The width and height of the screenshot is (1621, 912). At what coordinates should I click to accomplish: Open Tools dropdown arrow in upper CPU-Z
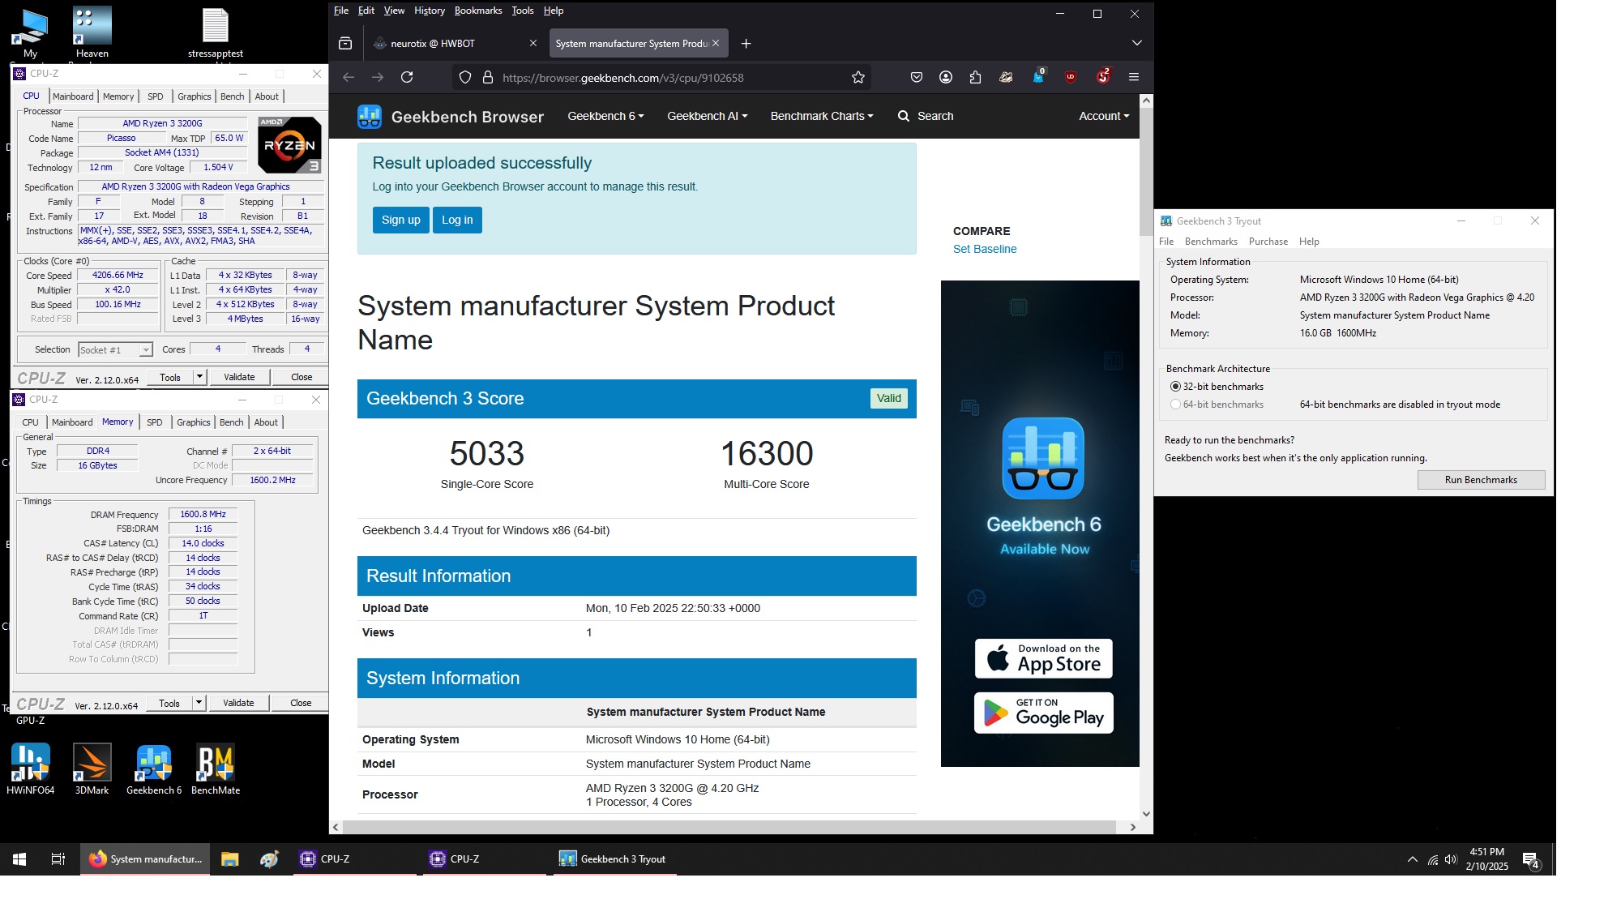(199, 377)
